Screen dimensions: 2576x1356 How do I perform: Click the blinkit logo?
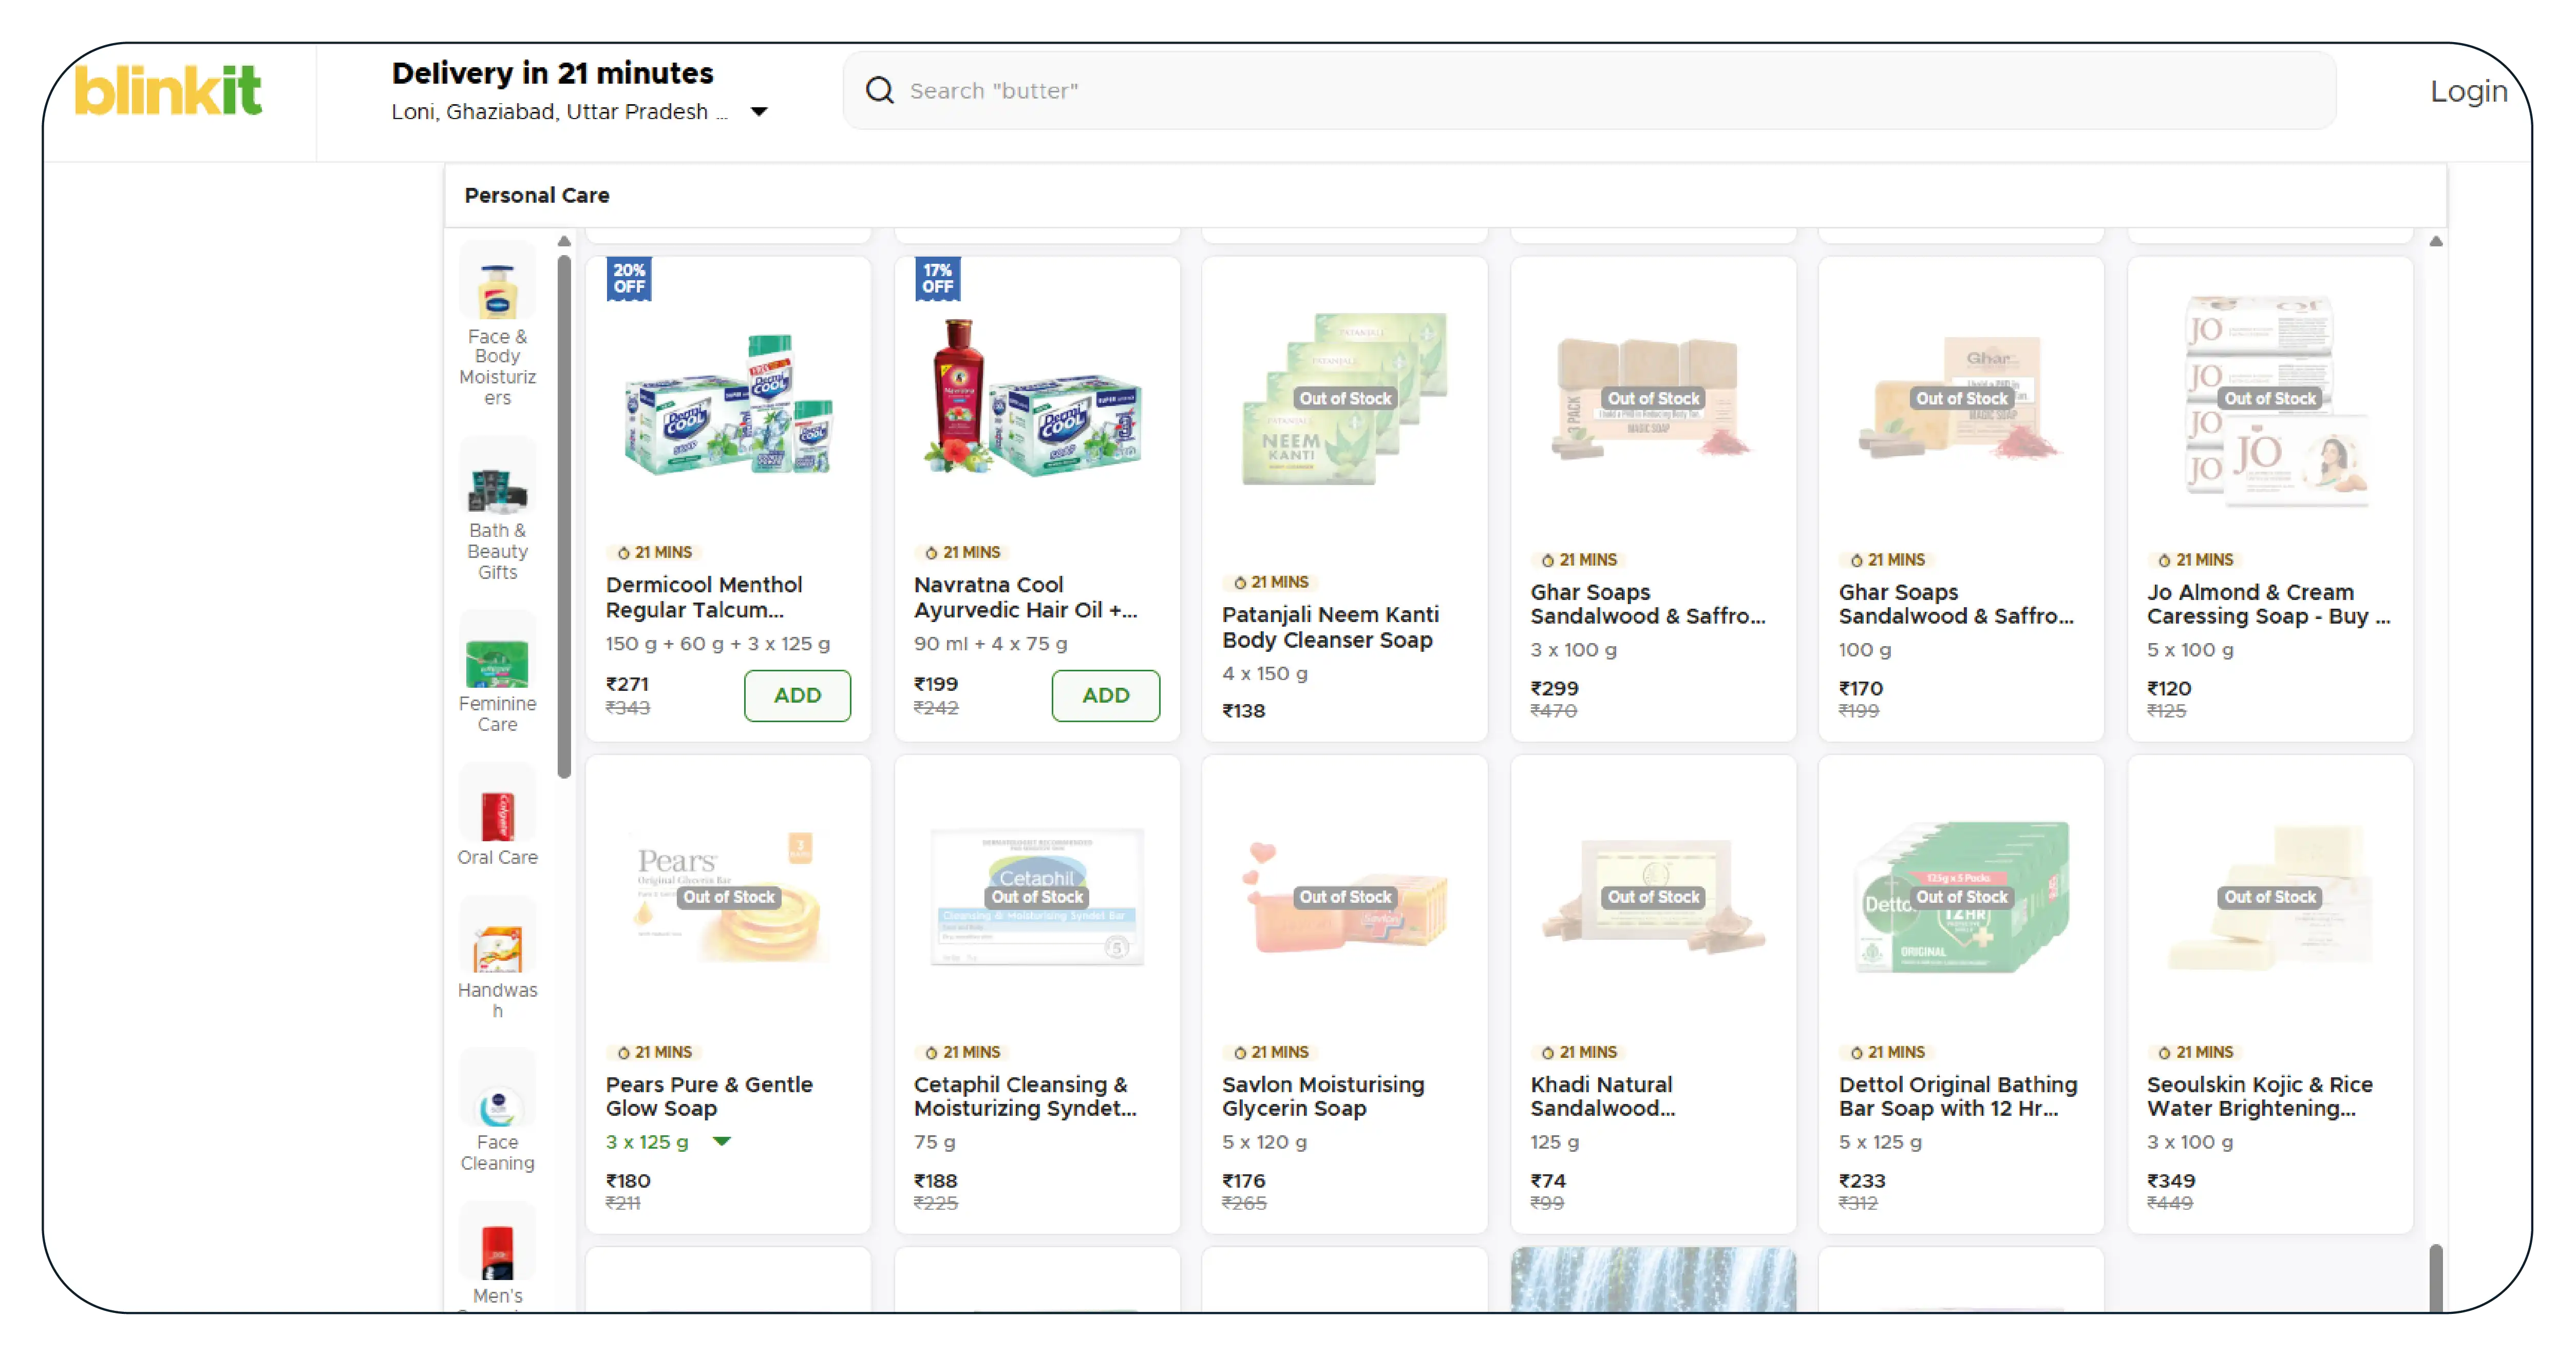168,91
